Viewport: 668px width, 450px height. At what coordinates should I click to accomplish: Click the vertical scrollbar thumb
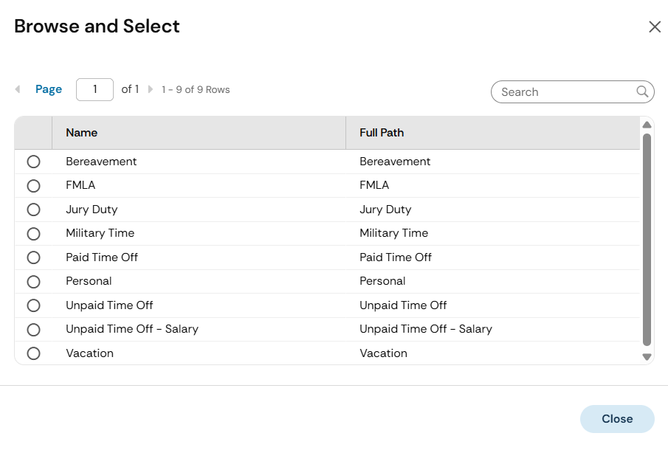coord(647,240)
